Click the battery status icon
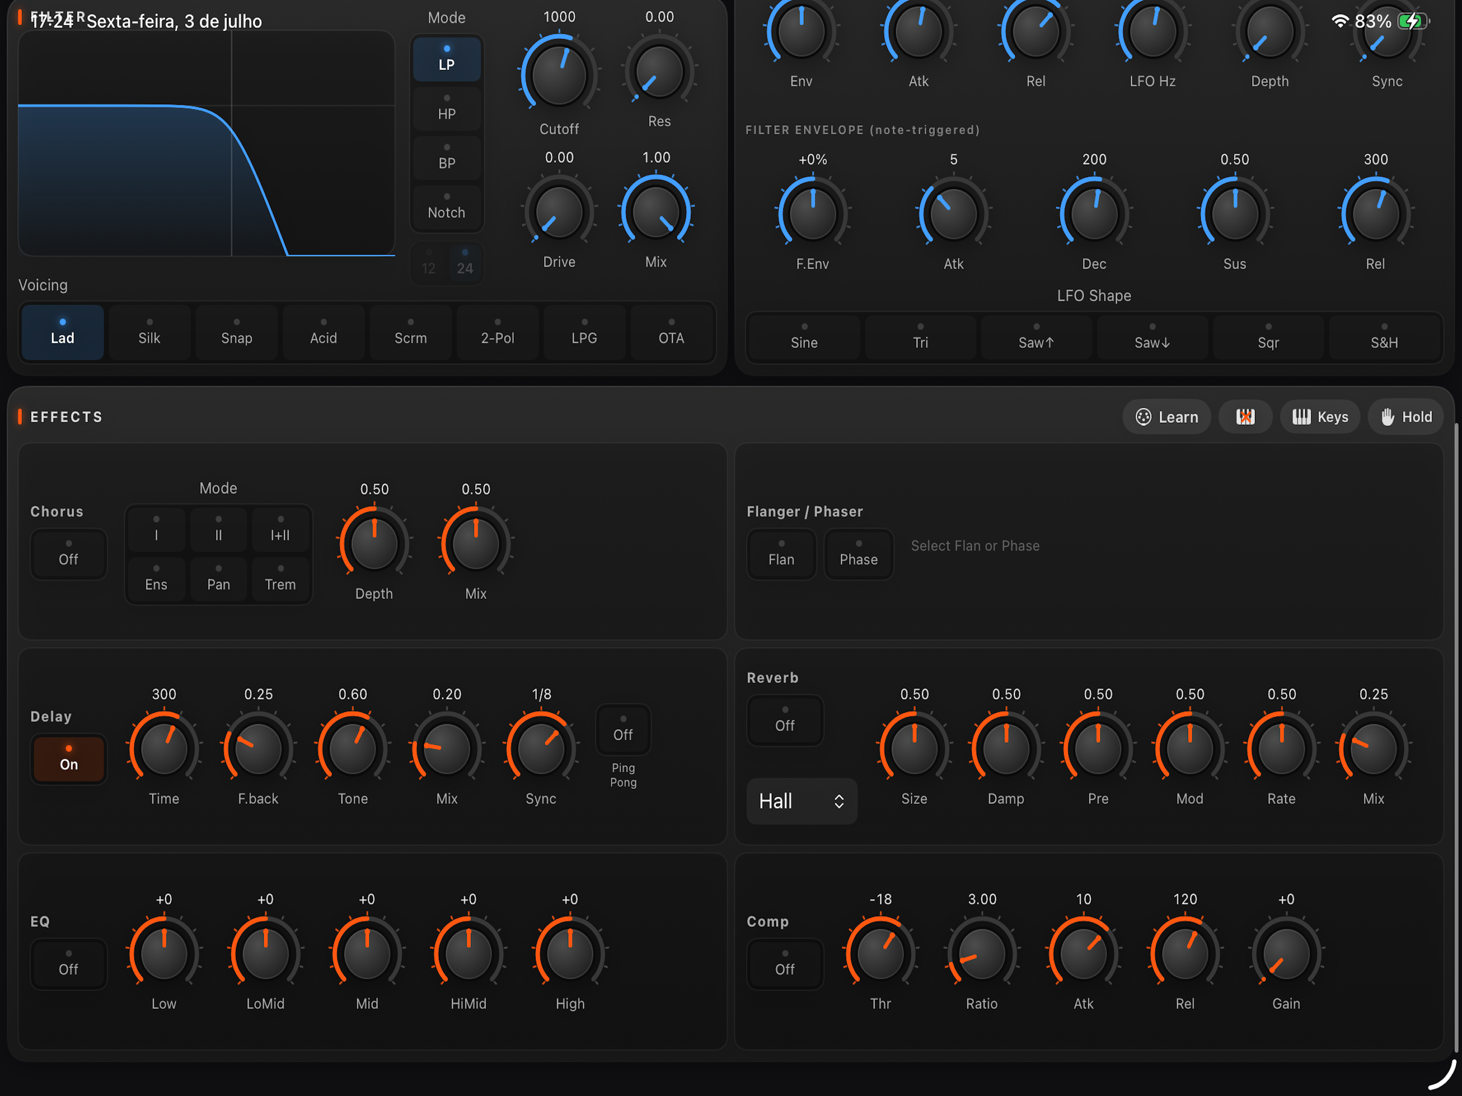The height and width of the screenshot is (1096, 1462). click(1414, 21)
